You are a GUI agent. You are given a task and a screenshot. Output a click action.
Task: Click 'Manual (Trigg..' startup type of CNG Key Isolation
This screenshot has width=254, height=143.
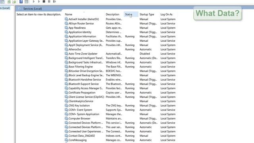(x=148, y=106)
